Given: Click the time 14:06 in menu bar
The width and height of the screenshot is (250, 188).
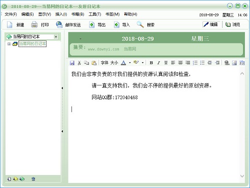Looking at the screenshot, I should (242, 15).
